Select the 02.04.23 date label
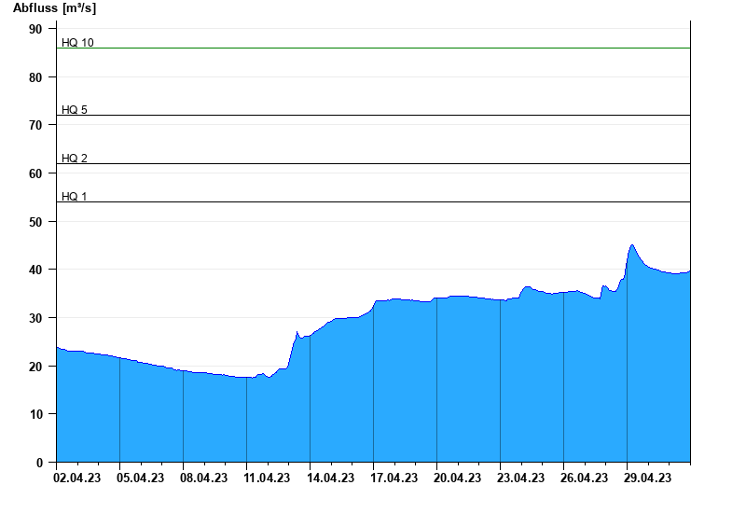746x513 pixels. click(x=77, y=478)
